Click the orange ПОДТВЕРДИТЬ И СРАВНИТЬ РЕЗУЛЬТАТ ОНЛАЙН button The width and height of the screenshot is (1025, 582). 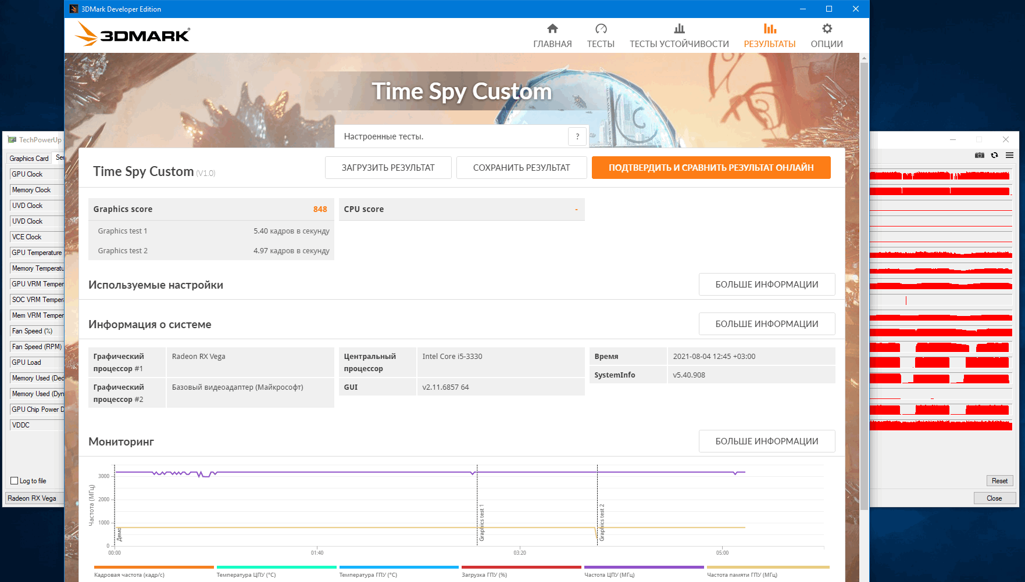pos(711,167)
